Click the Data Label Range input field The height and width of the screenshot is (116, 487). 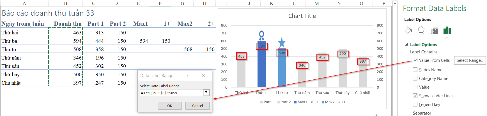pyautogui.click(x=171, y=93)
